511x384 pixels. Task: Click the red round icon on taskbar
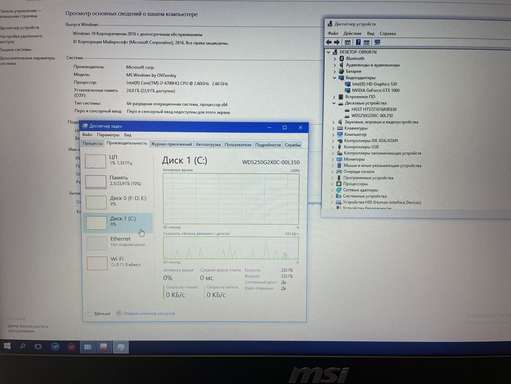pos(71,347)
